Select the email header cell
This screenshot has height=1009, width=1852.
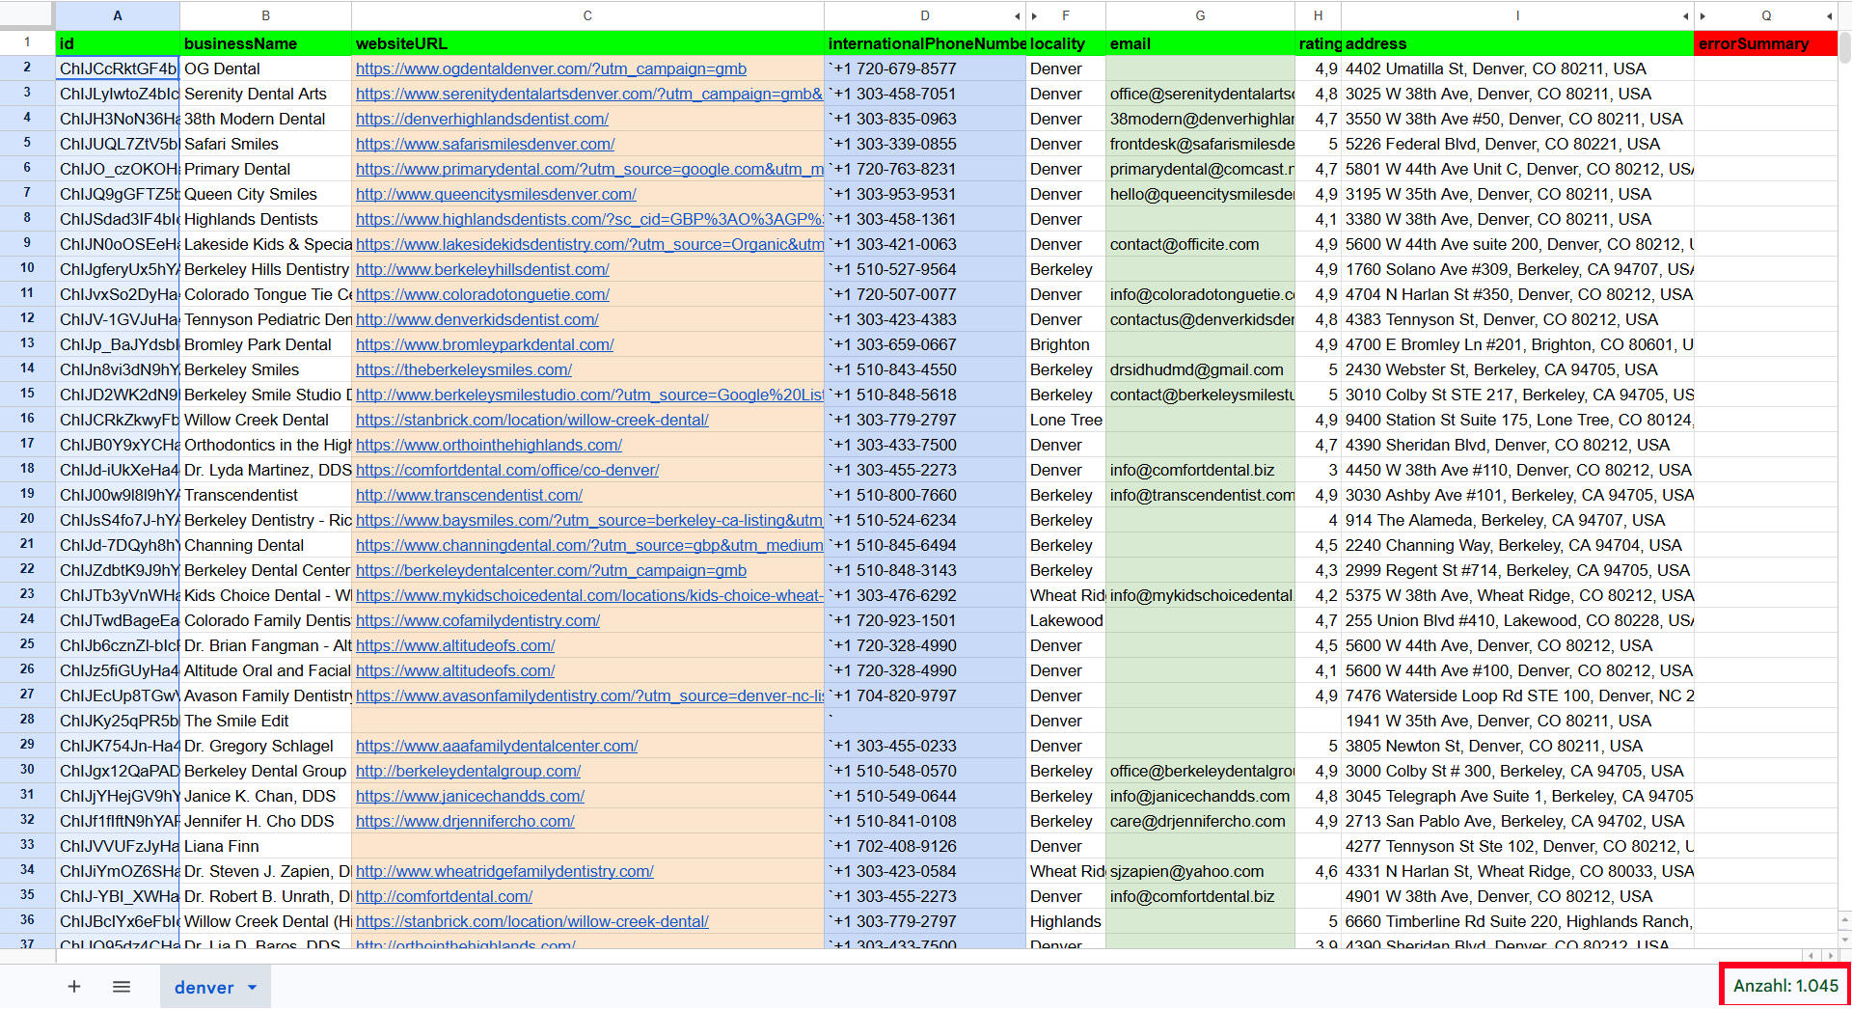click(x=1200, y=43)
